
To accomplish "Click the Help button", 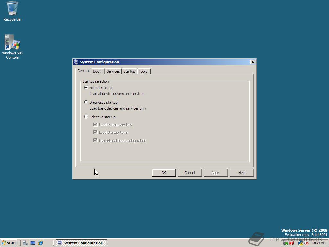I will tap(242, 173).
